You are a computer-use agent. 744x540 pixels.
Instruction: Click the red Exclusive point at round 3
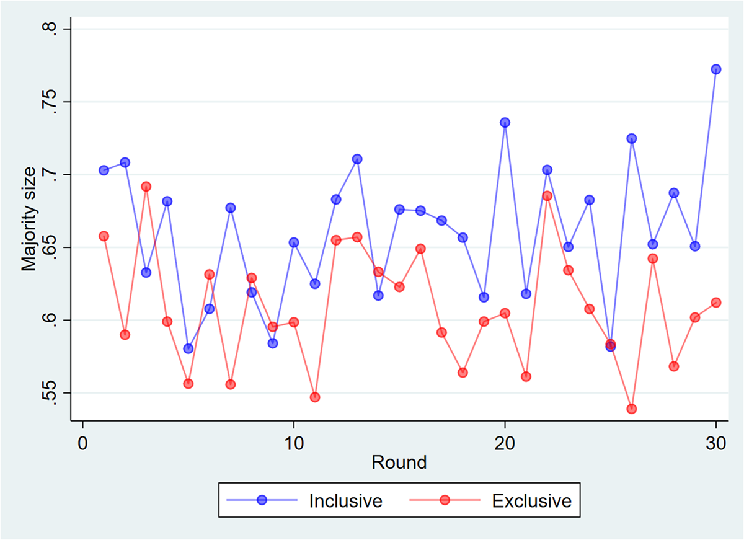point(146,187)
